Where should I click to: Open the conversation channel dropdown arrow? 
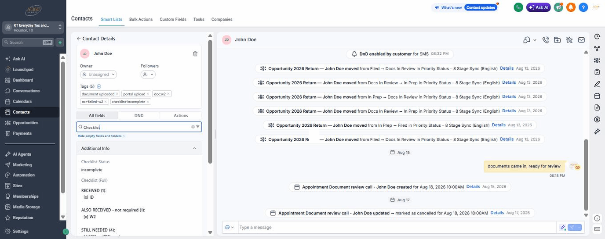point(535,40)
